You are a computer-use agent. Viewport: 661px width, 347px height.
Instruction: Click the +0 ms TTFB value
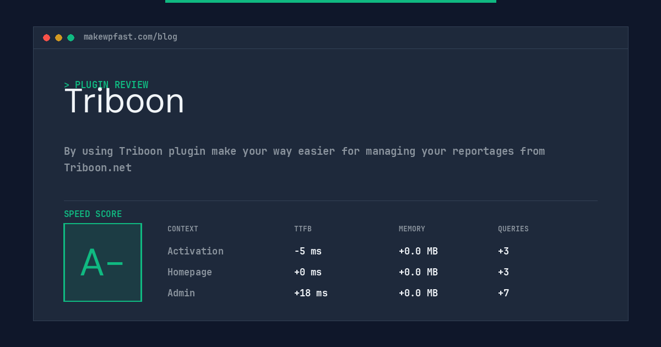click(308, 272)
